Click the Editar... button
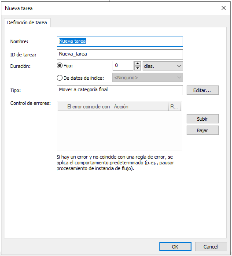This screenshot has width=232, height=256. 203,90
